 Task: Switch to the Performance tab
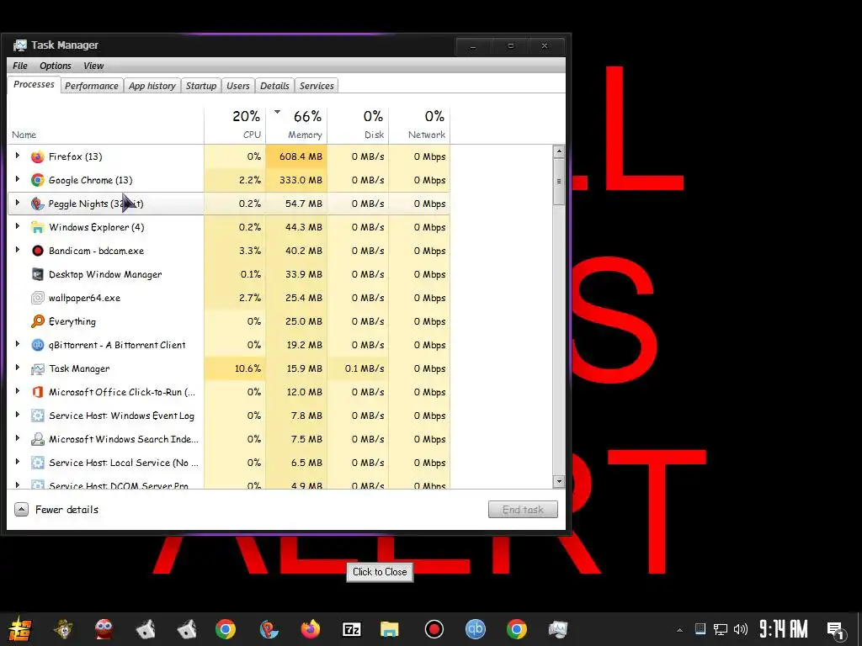pyautogui.click(x=91, y=86)
